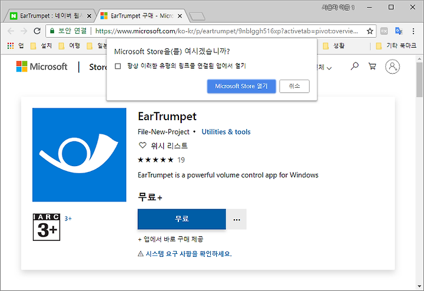Go back with the browser back arrow
The width and height of the screenshot is (424, 291).
tap(11, 31)
